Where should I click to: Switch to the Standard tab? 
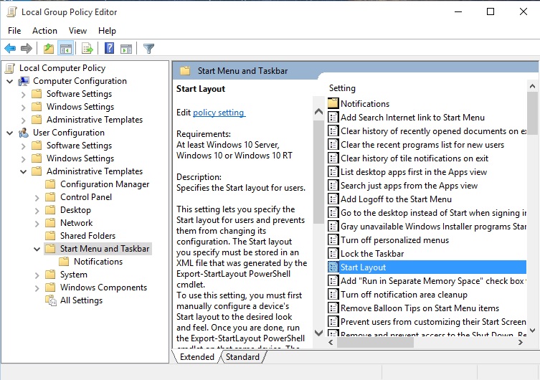point(242,357)
